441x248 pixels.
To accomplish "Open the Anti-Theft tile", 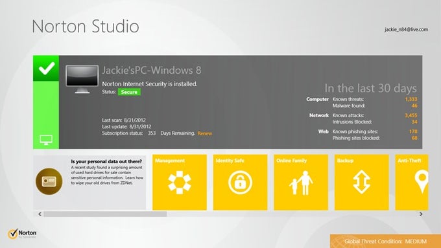I will [x=412, y=182].
